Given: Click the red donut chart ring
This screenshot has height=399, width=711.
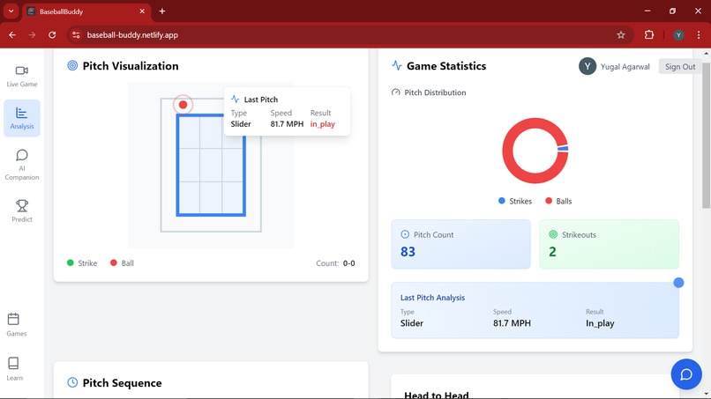Looking at the screenshot, I should coord(508,151).
